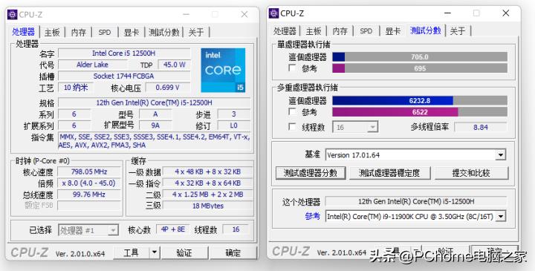The height and width of the screenshot is (271, 535).
Task: Open the SPD tab in right window
Action: 366,31
